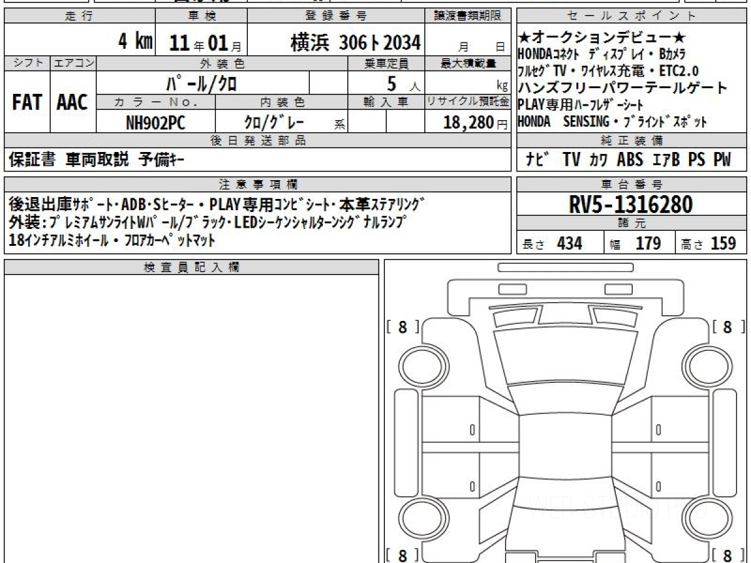The image size is (751, 563).
Task: Click seating capacity value 5 人
Action: pos(404,83)
